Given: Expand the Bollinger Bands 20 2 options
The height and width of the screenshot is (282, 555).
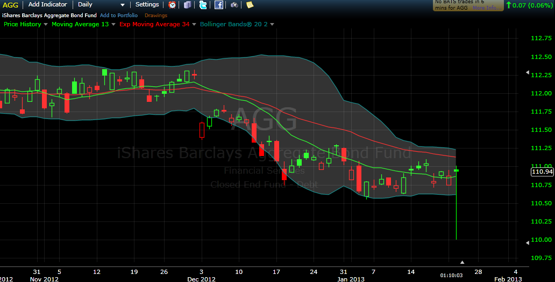Looking at the screenshot, I should coord(272,24).
